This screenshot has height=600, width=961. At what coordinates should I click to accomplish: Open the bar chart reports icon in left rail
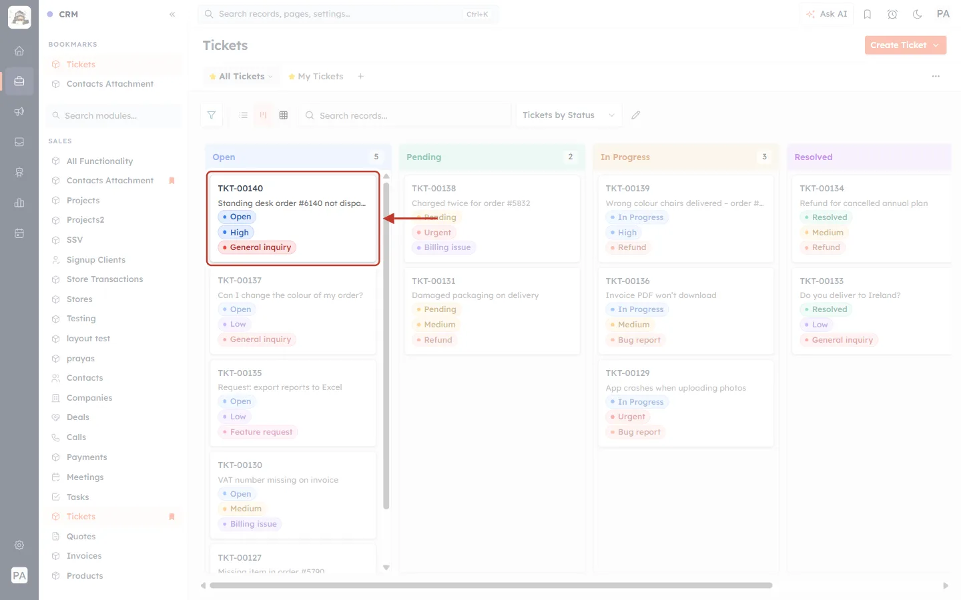(19, 203)
